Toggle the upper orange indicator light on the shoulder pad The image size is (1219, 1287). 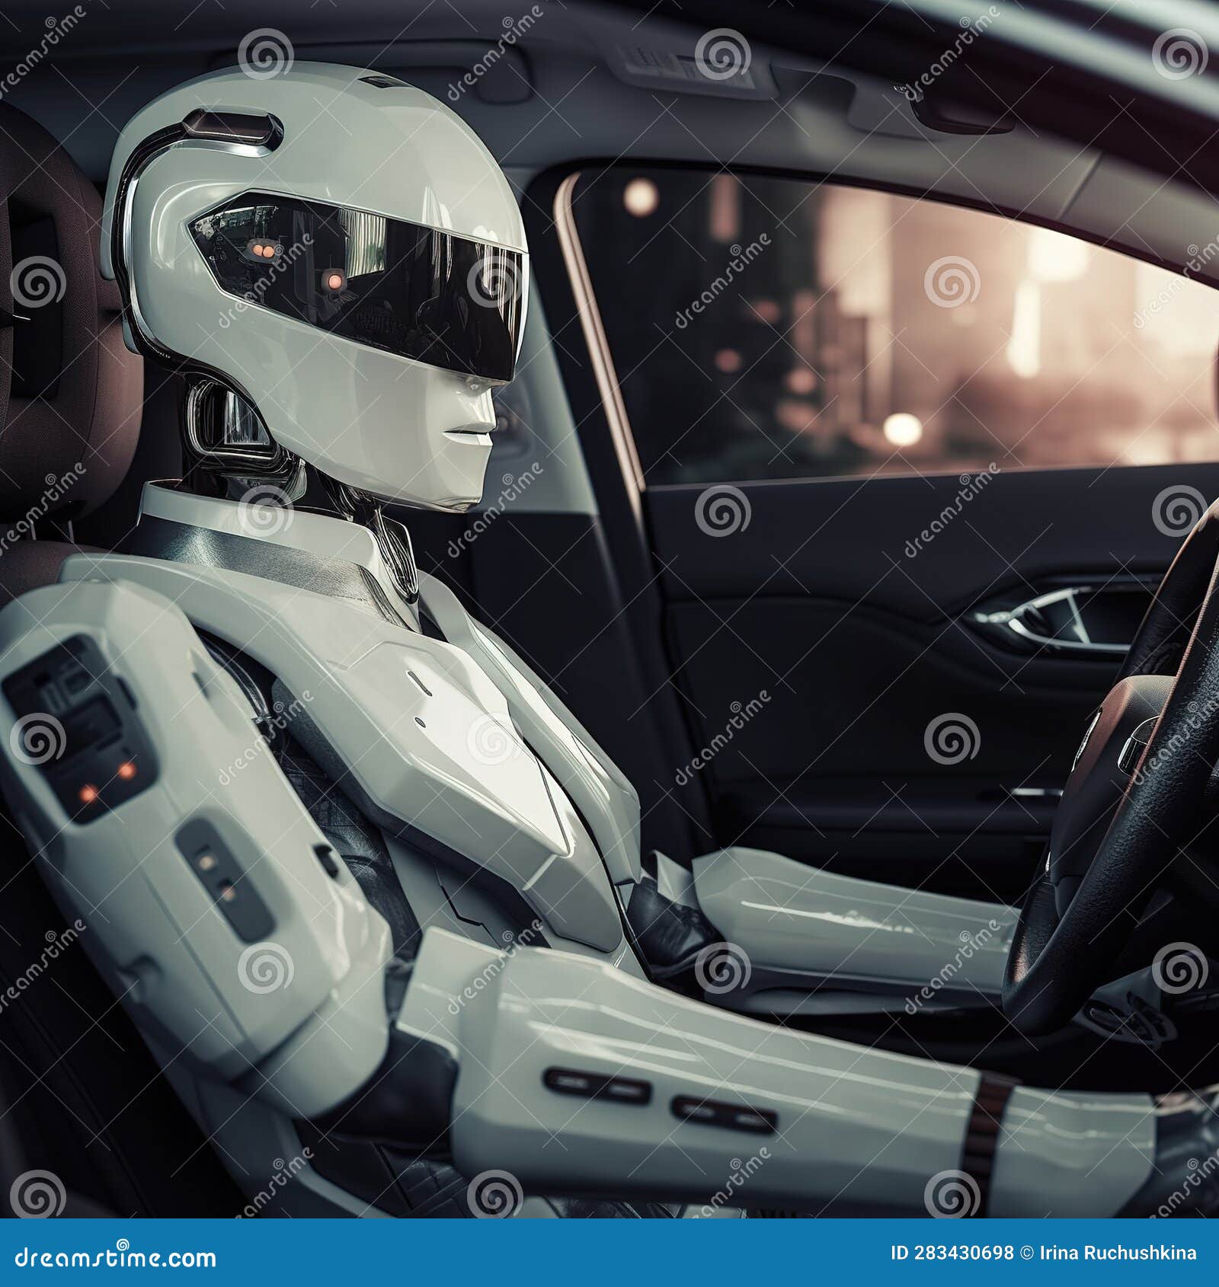pyautogui.click(x=126, y=770)
